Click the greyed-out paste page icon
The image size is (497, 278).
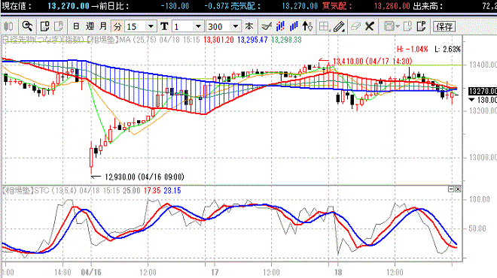[x=59, y=26]
